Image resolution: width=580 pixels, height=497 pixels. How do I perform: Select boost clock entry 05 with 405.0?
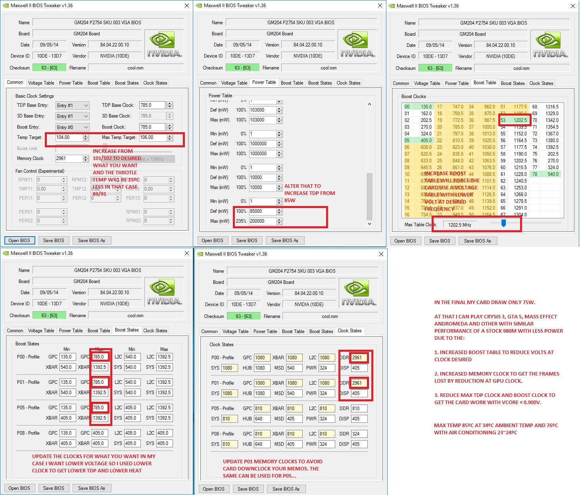coord(418,141)
